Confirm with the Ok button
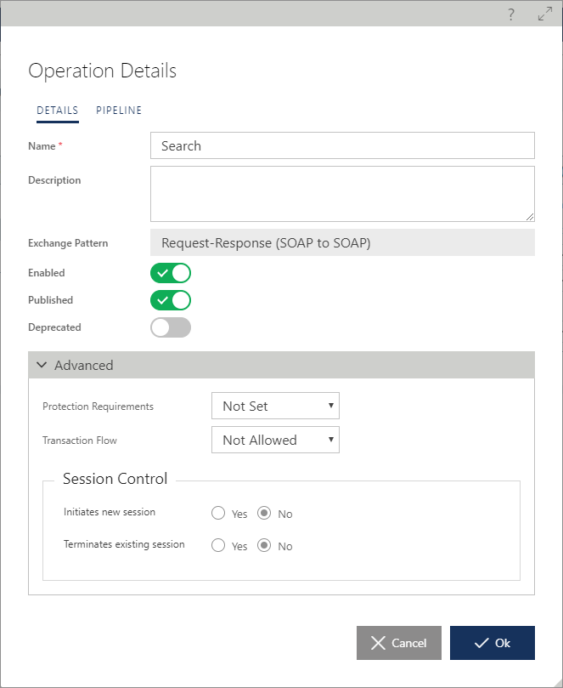 click(x=493, y=643)
